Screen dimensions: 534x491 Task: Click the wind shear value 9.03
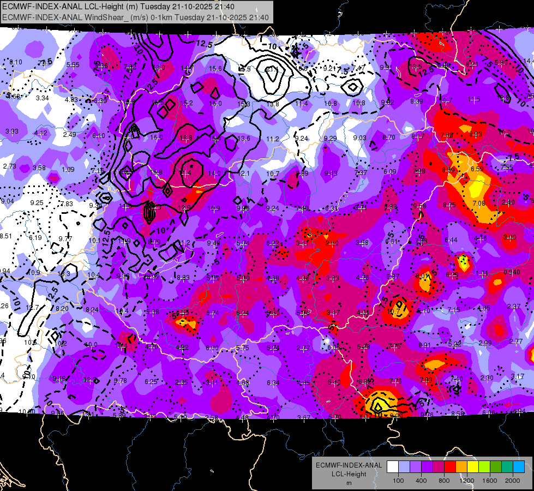coord(359,137)
